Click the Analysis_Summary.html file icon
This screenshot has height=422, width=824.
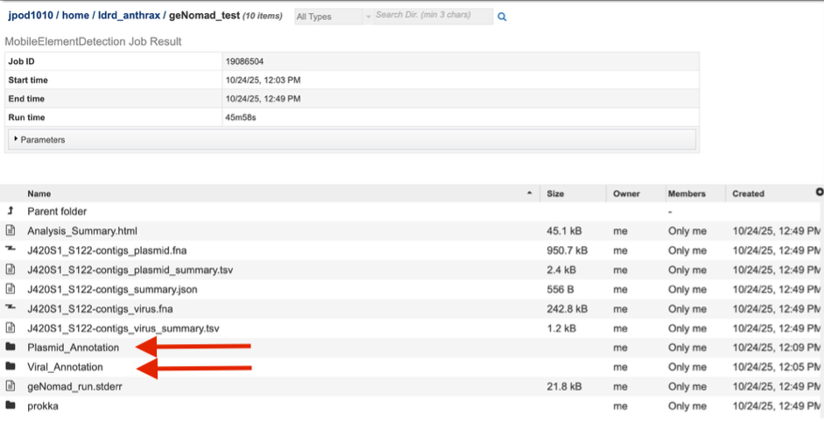[x=11, y=231]
